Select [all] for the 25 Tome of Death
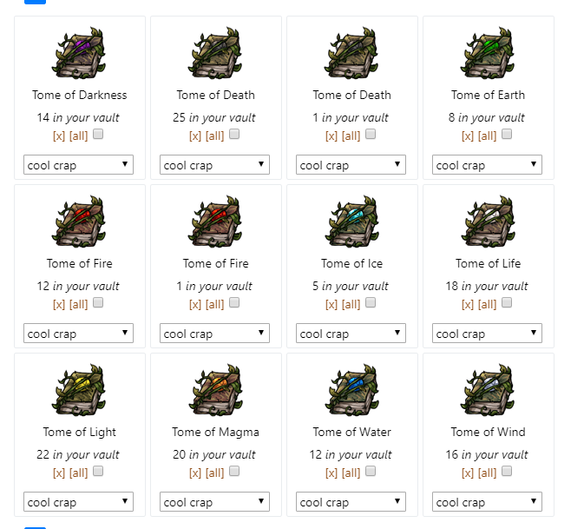584x529 pixels. point(214,136)
